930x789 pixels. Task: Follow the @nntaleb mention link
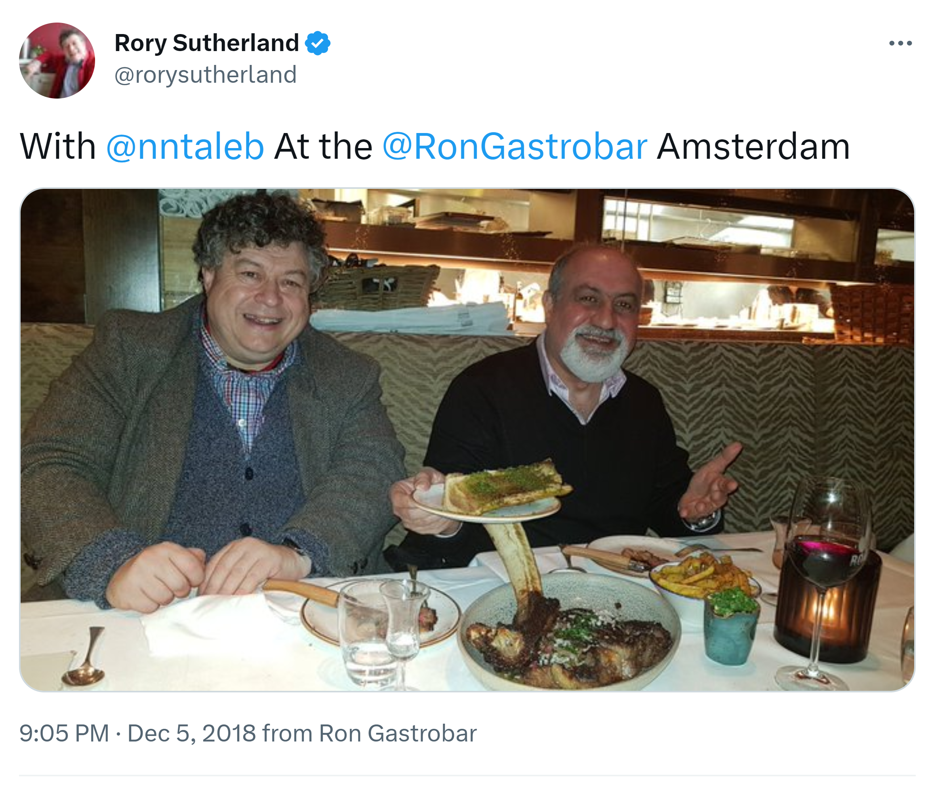point(185,146)
